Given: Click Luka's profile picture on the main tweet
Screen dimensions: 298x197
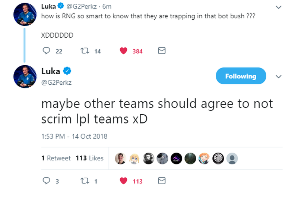Looking at the screenshot, I should click(25, 76).
